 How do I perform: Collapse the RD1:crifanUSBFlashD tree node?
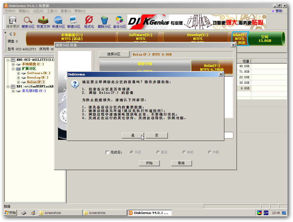tap(8, 87)
